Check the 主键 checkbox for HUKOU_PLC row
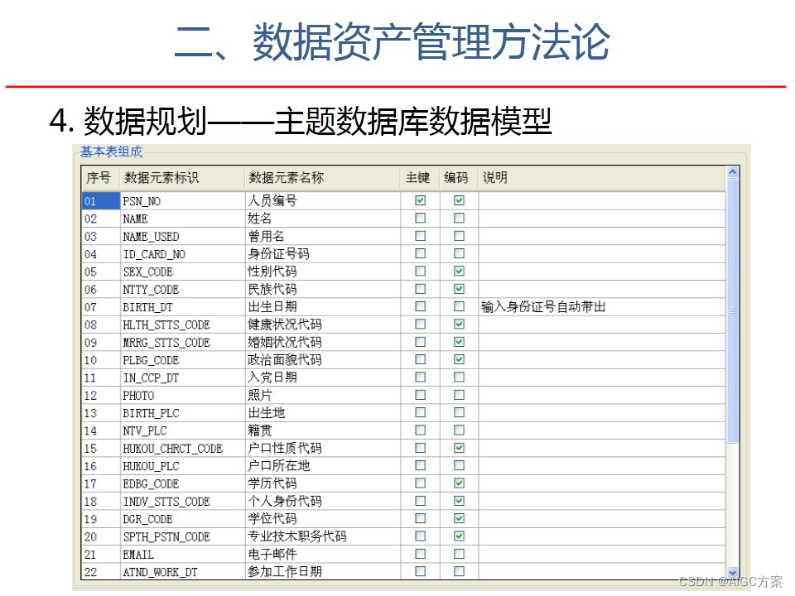This screenshot has height=596, width=795. pos(421,465)
